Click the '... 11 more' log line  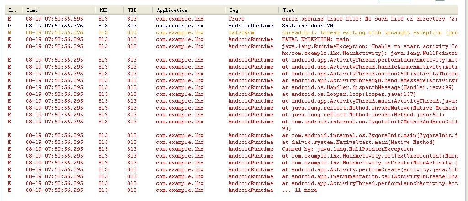coord(231,190)
